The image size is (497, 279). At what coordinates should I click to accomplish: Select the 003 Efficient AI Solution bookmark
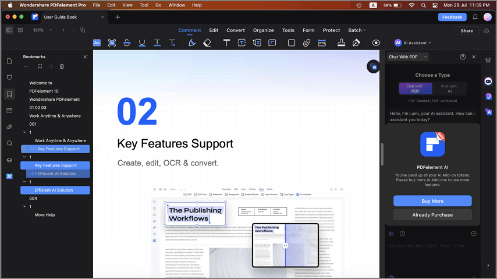tap(58, 174)
